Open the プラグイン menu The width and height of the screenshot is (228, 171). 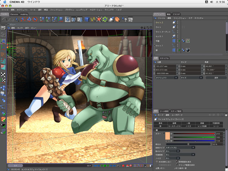tap(69, 10)
